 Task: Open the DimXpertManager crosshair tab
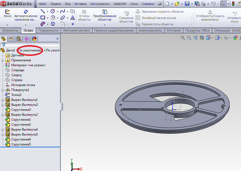click(27, 39)
